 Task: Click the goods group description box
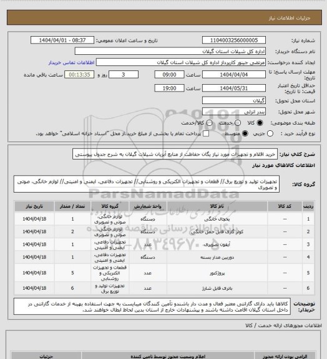click(147, 184)
